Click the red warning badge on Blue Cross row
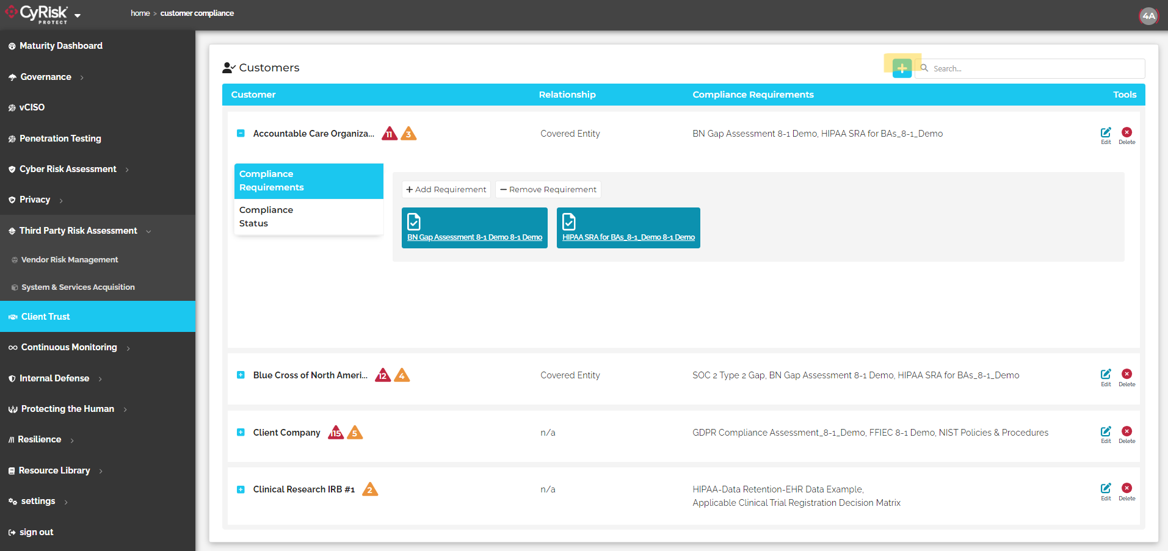Viewport: 1168px width, 551px height. (x=382, y=375)
